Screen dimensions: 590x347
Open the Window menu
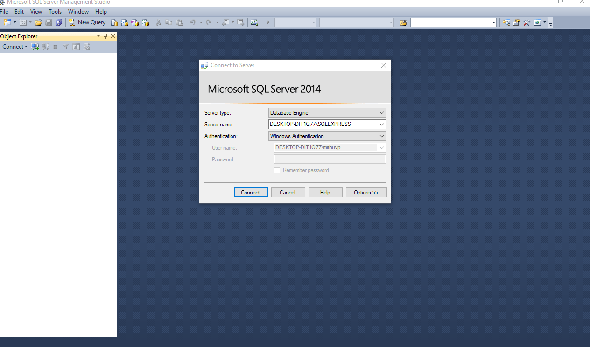point(78,11)
